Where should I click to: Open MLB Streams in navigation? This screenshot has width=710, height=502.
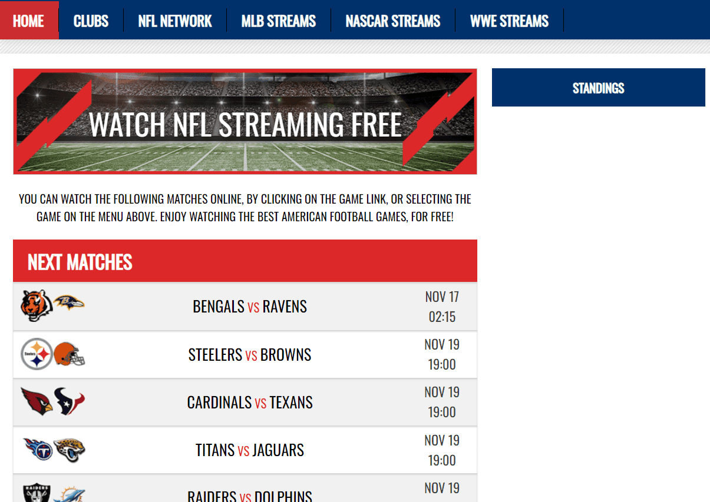click(x=279, y=21)
